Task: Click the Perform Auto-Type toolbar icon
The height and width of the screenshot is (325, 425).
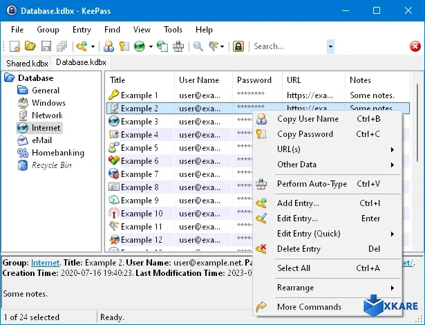Action: (178, 46)
